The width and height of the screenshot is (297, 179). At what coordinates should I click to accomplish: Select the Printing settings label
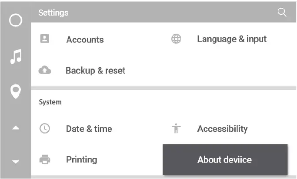point(81,159)
